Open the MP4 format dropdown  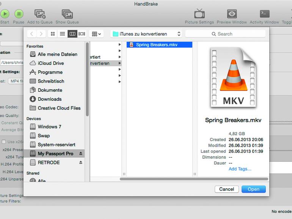click(x=15, y=81)
